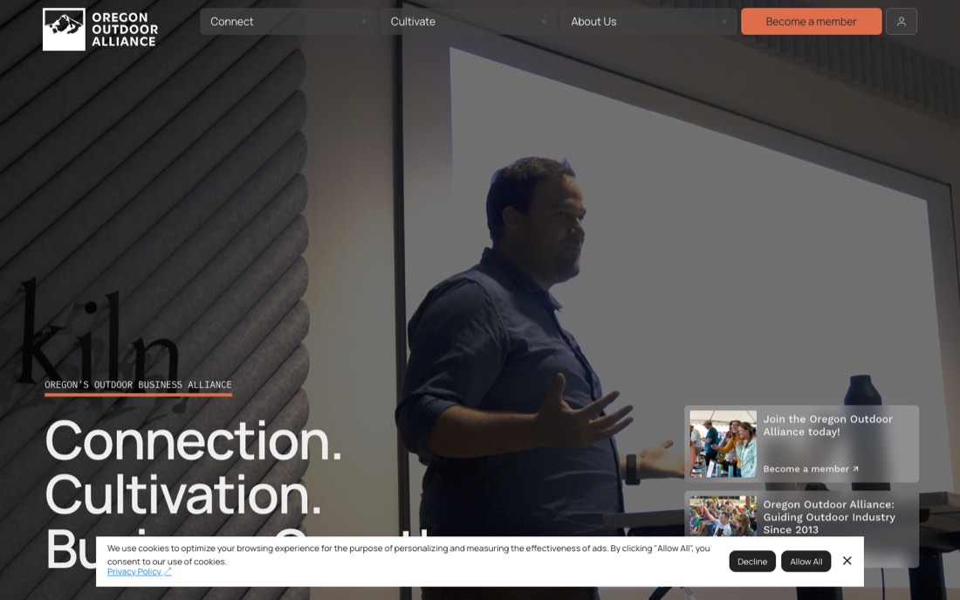Viewport: 960px width, 600px height.
Task: Click 'Join the Oregon Outdoor Alliance today!' text
Action: tap(827, 425)
